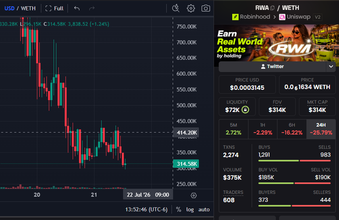
Task: Open price axis settings icon
Action: click(x=194, y=195)
